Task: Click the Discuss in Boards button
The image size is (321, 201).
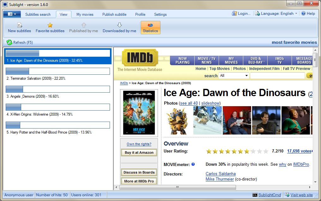Action: [139, 172]
